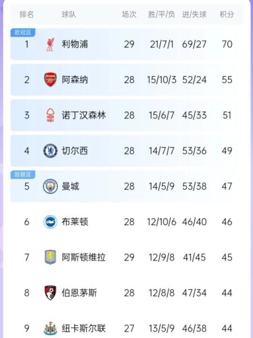
Task: Open the Brighton seagull badge
Action: pos(50,222)
